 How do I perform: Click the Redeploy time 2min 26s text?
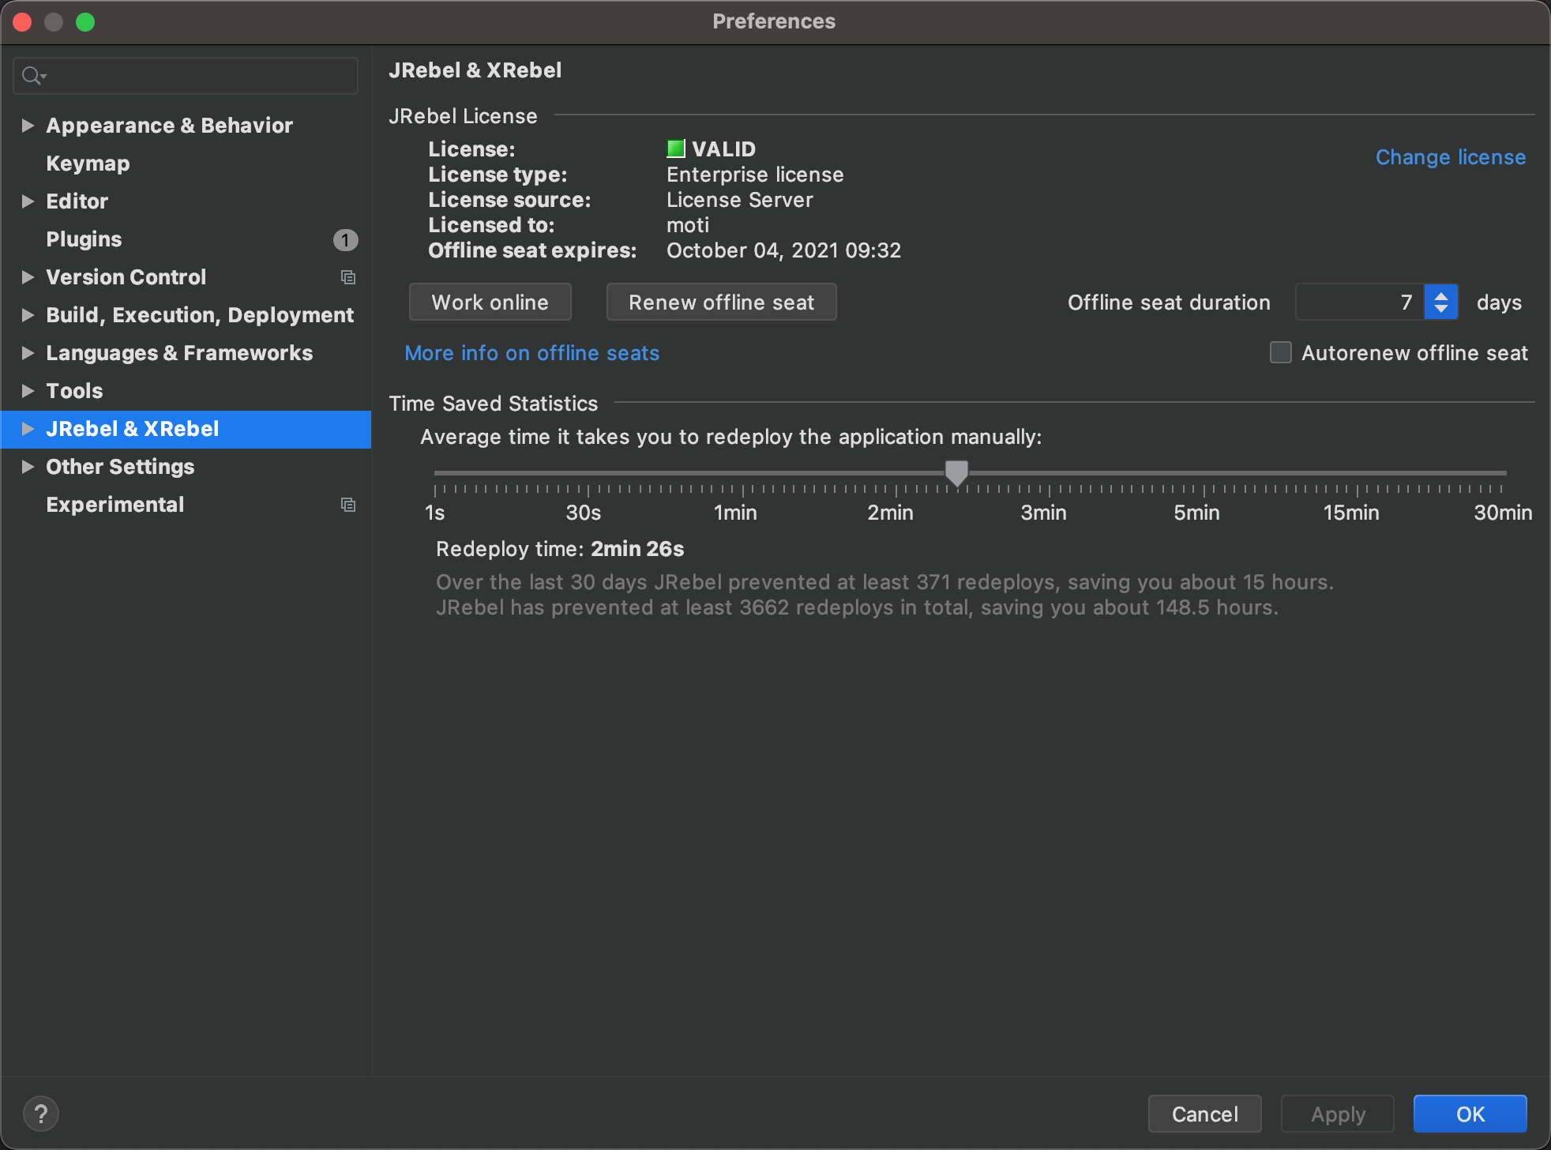click(560, 549)
